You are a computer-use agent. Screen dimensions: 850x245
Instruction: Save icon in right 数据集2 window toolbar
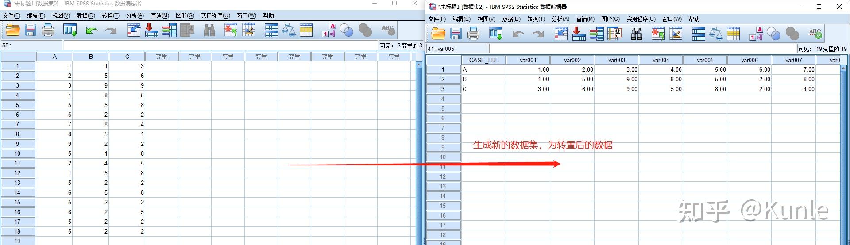pyautogui.click(x=456, y=34)
